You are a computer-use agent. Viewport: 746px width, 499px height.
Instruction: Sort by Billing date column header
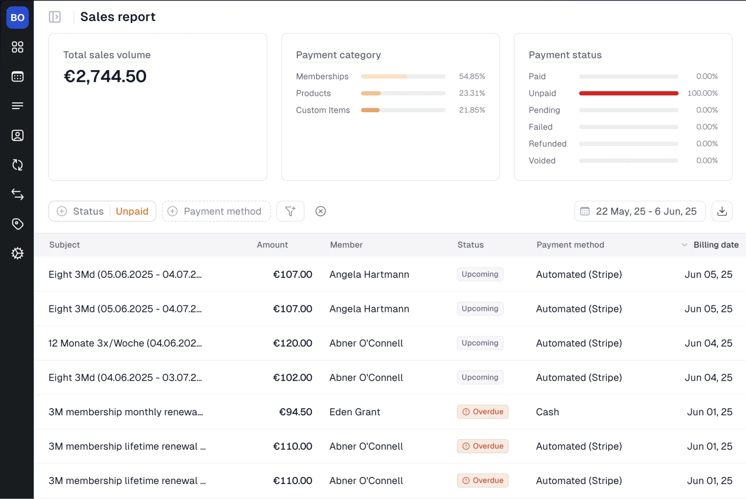(716, 245)
